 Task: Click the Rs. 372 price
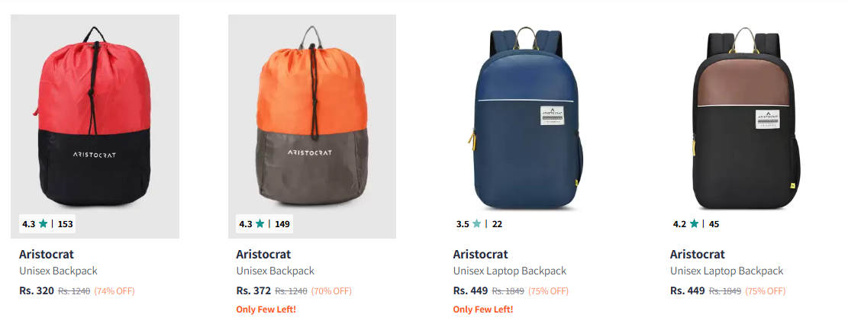coord(253,290)
